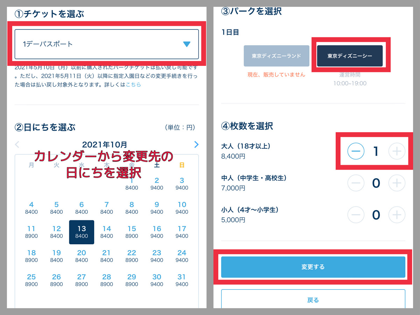This screenshot has height=315, width=420.
Task: Click the 現在、販売していません notice
Action: (x=276, y=75)
